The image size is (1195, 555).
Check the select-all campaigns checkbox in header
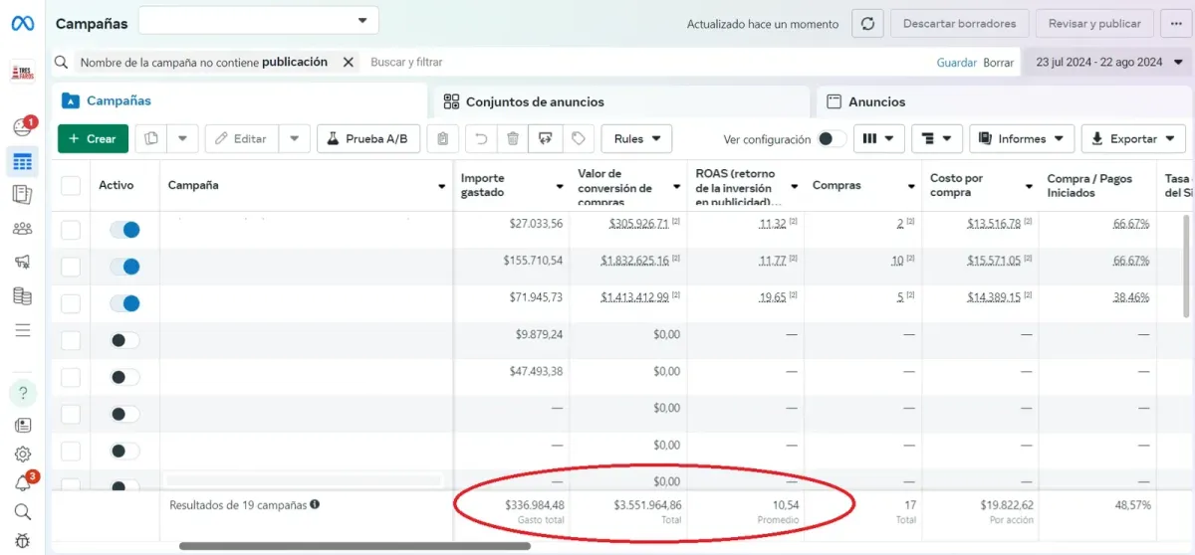pos(71,186)
